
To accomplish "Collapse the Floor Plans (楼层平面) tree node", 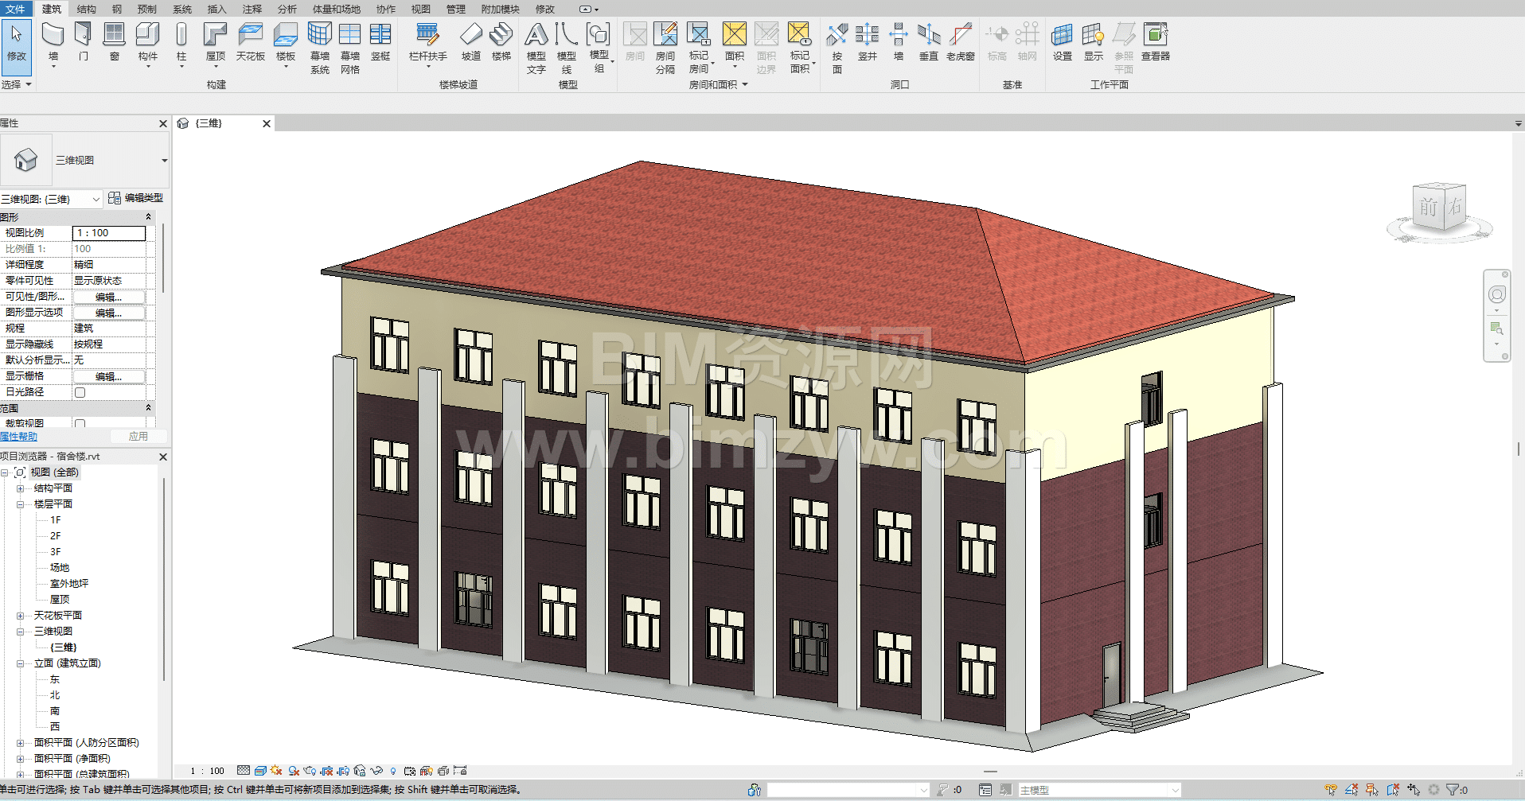I will pos(21,504).
